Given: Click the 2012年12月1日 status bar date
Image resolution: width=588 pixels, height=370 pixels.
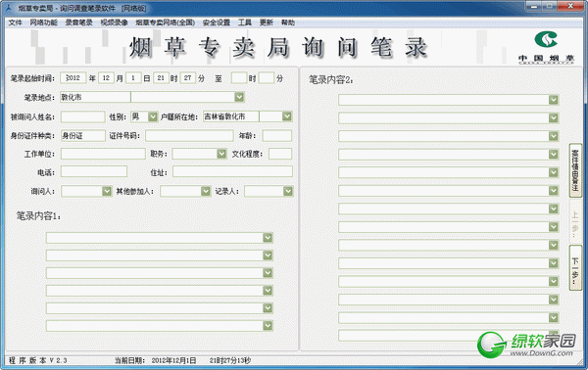Looking at the screenshot, I should (174, 360).
